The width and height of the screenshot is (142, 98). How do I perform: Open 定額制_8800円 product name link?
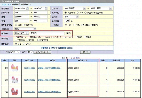point(50,80)
